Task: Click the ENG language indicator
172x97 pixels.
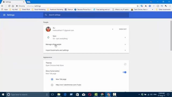Action: click(155, 95)
